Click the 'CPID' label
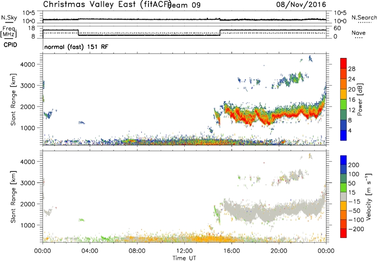This screenshot has width=377, height=261. pos(10,45)
